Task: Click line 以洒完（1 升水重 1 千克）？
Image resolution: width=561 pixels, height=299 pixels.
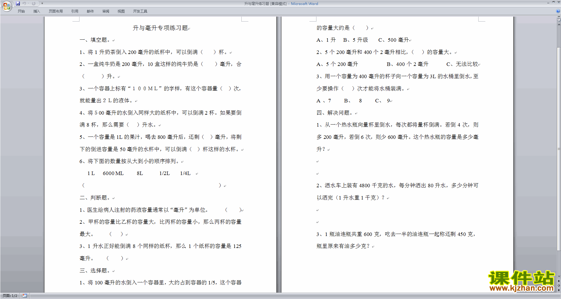Action: click(351, 198)
